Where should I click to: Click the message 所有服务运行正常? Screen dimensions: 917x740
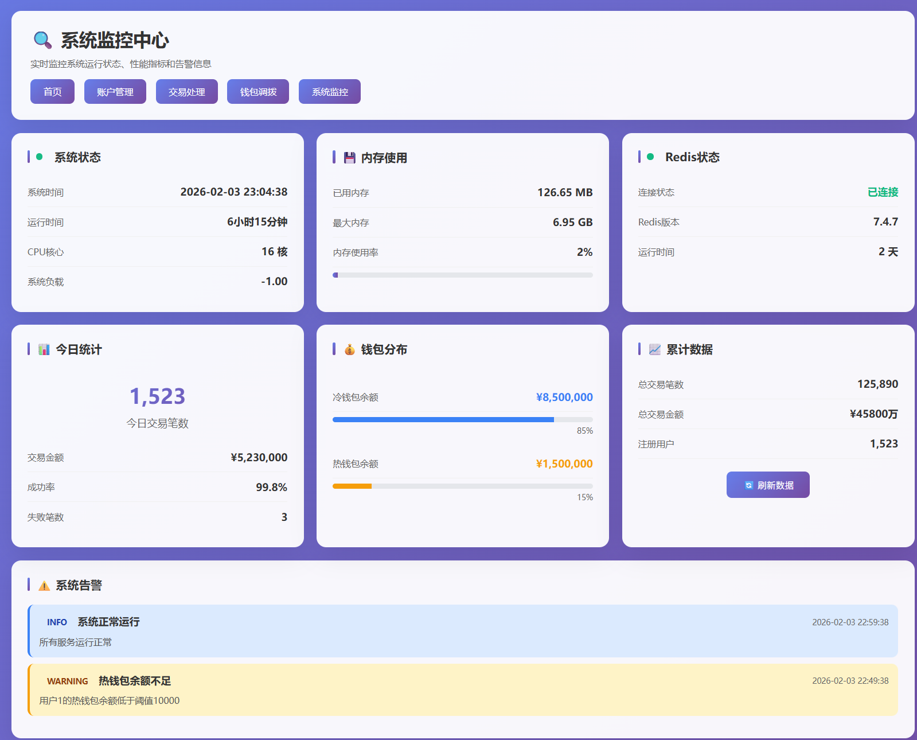(x=76, y=642)
